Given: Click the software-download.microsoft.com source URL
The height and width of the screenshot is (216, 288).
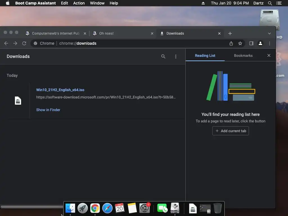Looking at the screenshot, I should [x=106, y=97].
